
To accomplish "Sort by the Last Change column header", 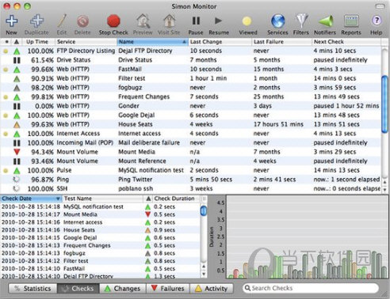I will 220,42.
